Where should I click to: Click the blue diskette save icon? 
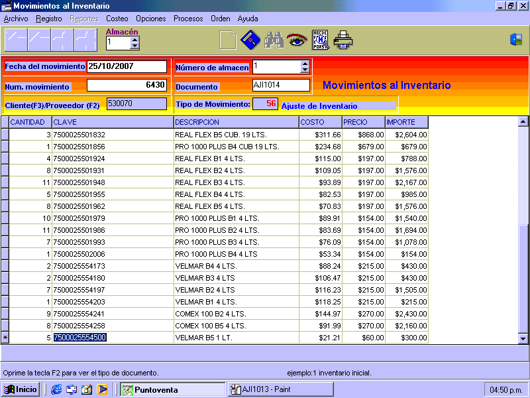click(x=250, y=40)
